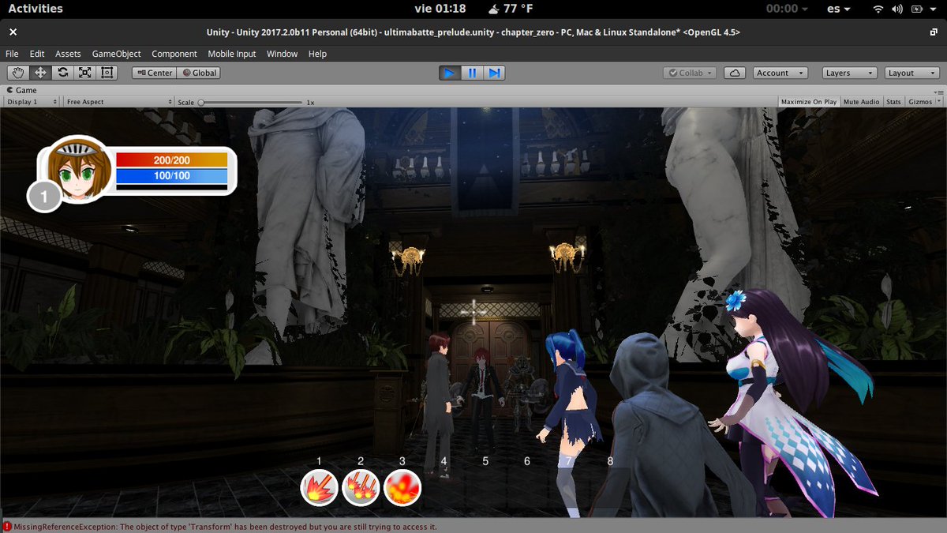Screen dimensions: 947x533
Task: Select the Scale tool
Action: point(84,73)
